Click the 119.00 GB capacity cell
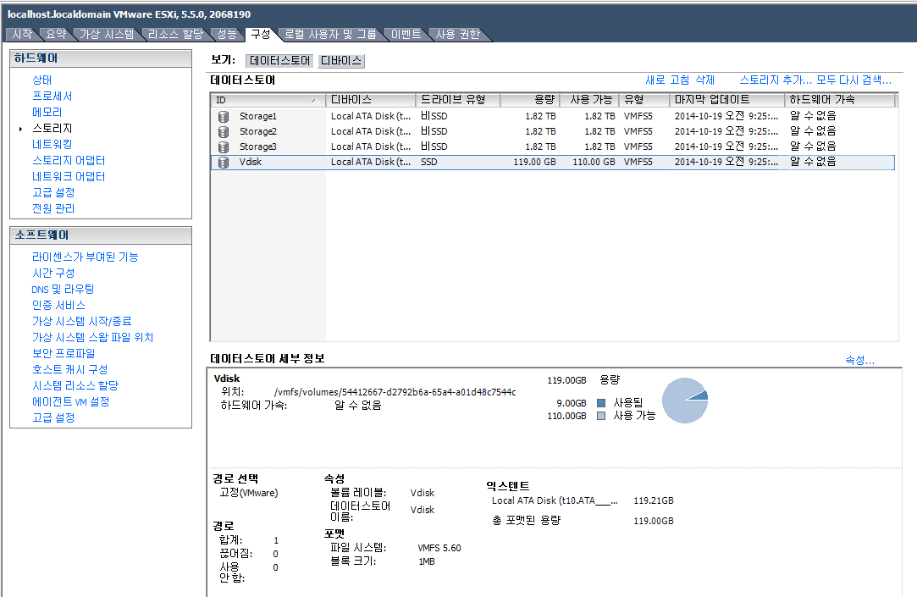Screen dimensions: 917x597 [x=534, y=162]
